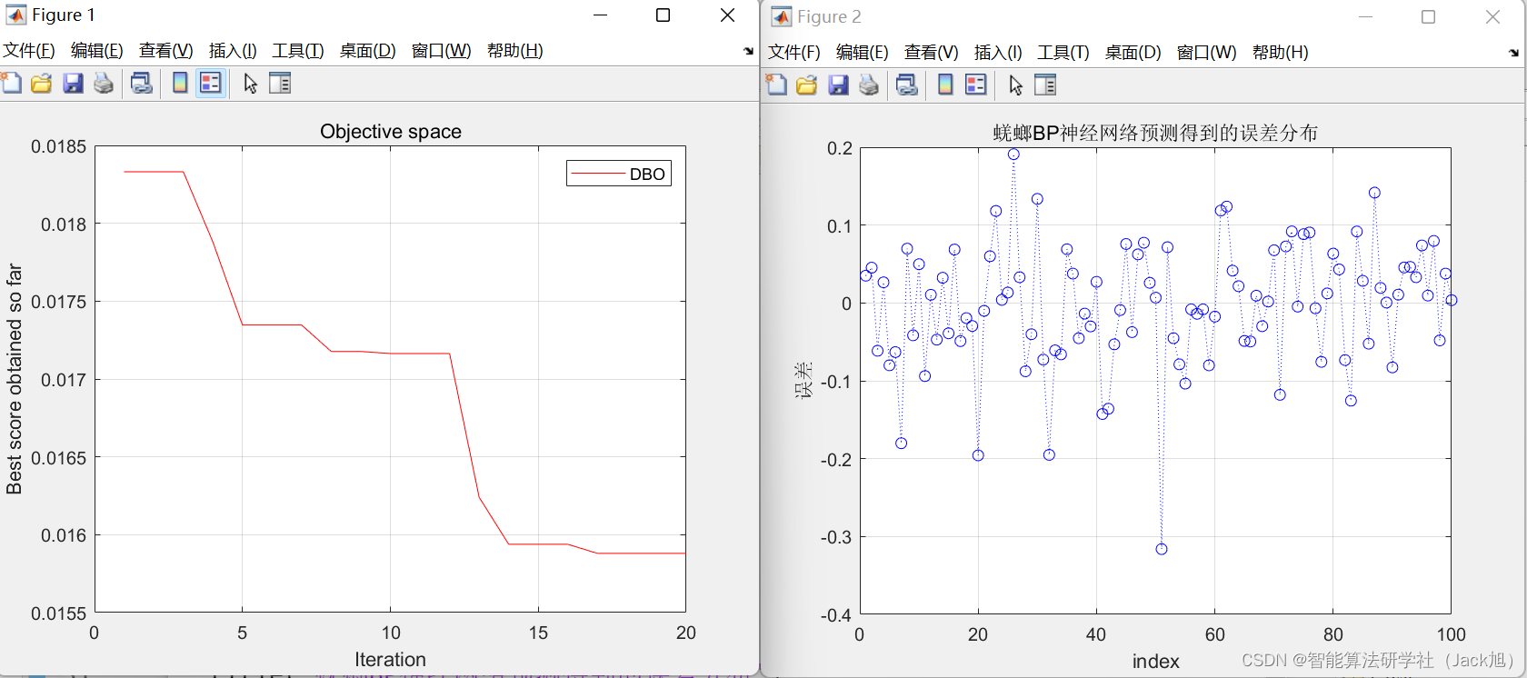Screen dimensions: 1527x678
Task: Print figure icon in Figure 1 toolbar
Action: point(104,84)
